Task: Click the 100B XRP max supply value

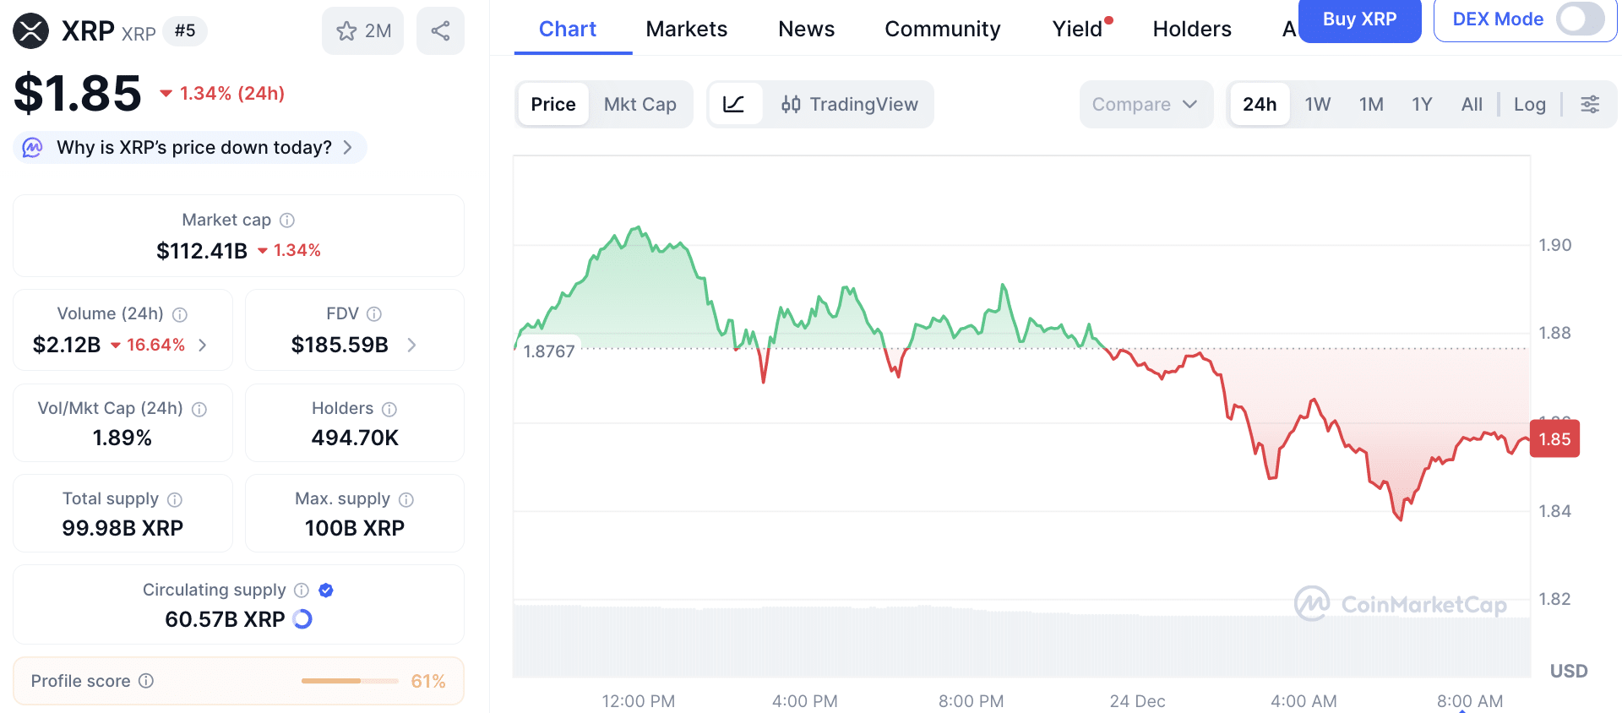Action: [x=355, y=528]
